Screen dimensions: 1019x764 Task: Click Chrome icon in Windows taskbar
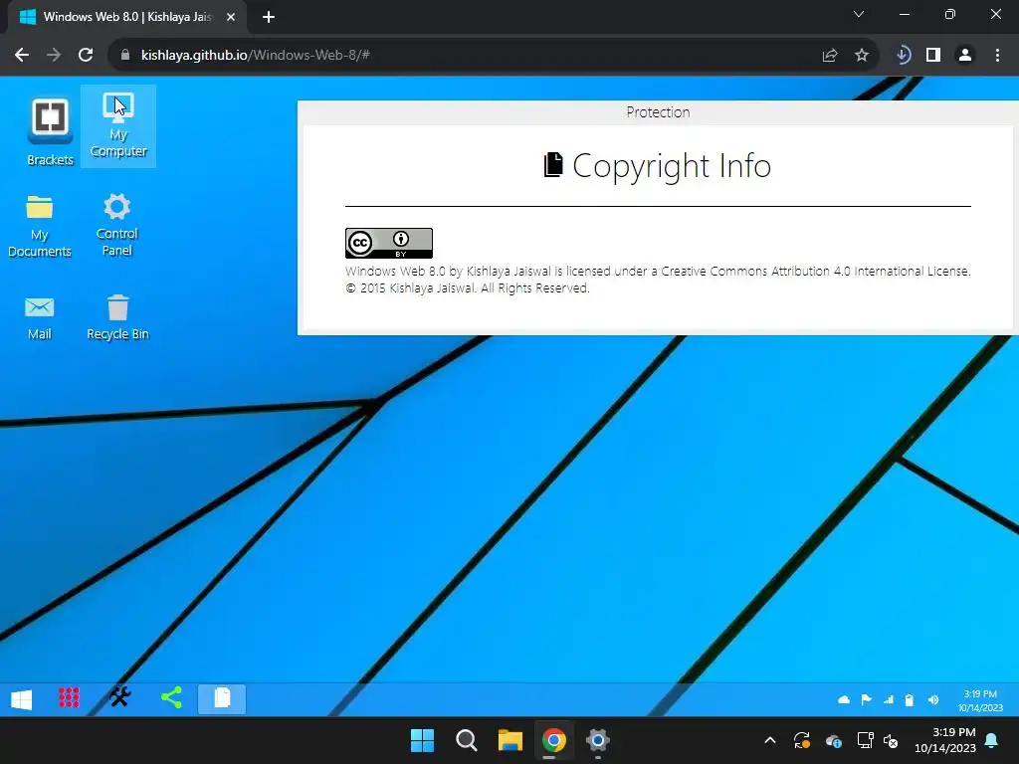coord(553,740)
